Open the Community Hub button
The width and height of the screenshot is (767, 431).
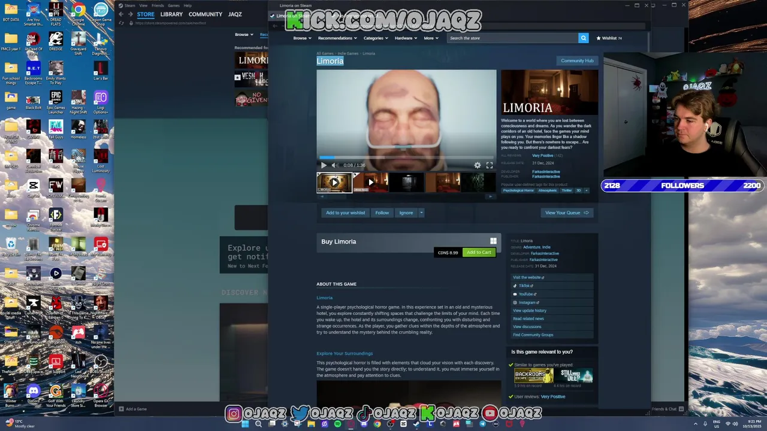pos(577,60)
